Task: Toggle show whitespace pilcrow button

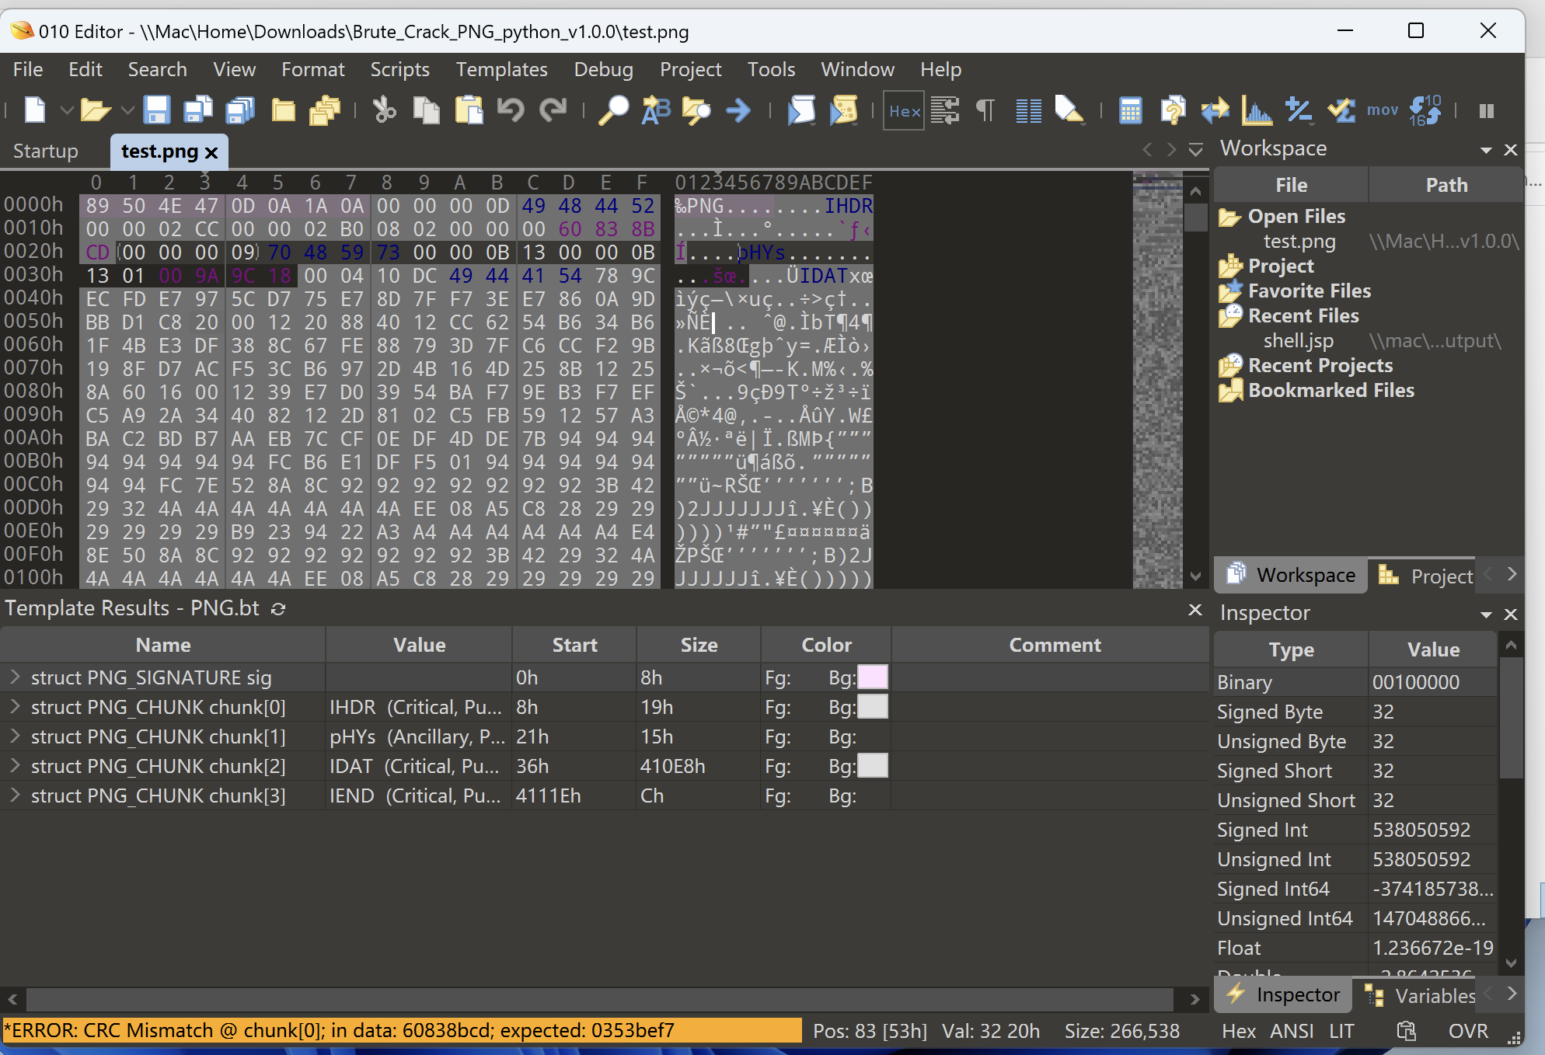Action: 985,110
